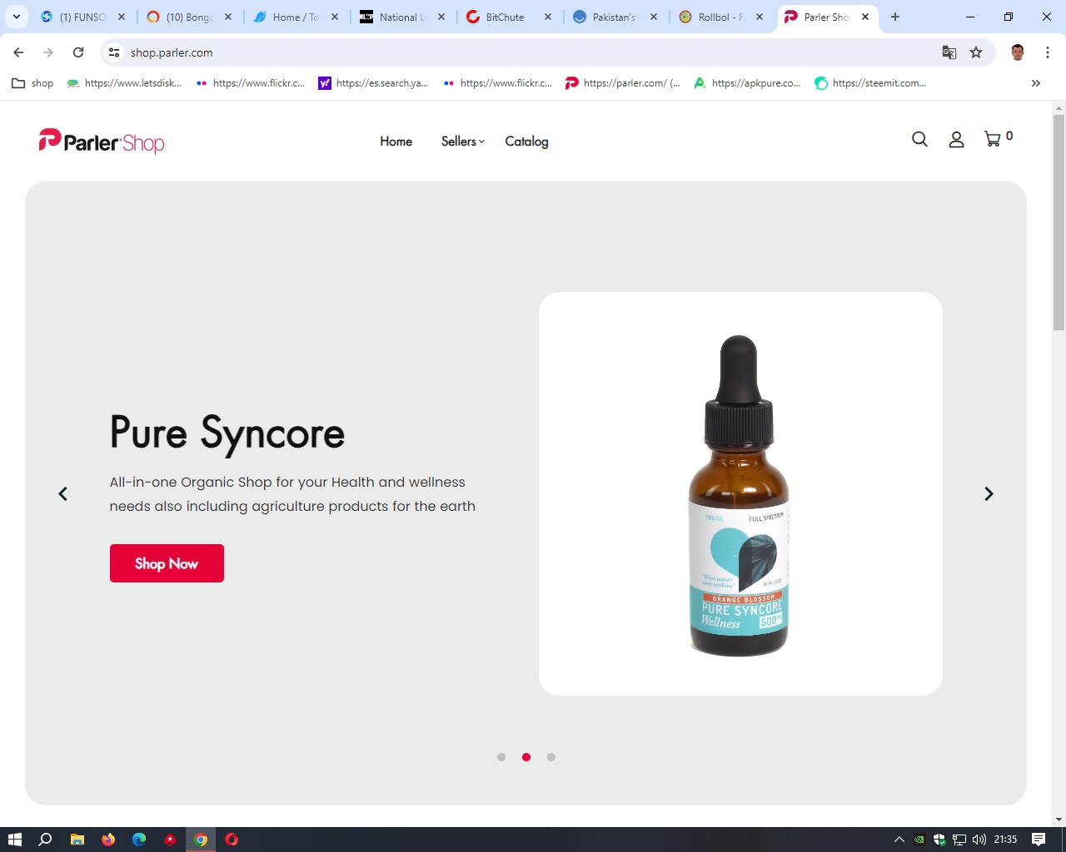
Task: Open the parler.com bookmark
Action: pyautogui.click(x=623, y=83)
